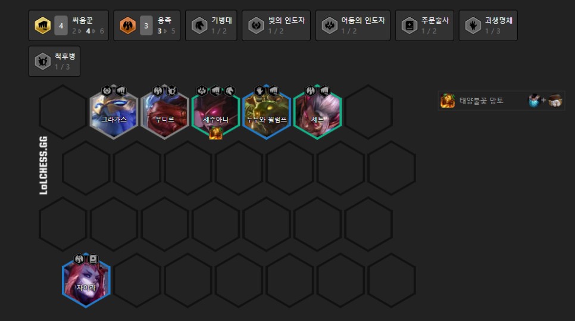Select the 빛의 인도자 trait icon
The width and height of the screenshot is (575, 321).
point(256,26)
